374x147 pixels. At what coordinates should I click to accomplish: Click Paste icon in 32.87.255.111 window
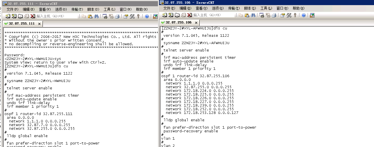pyautogui.click(x=90, y=16)
